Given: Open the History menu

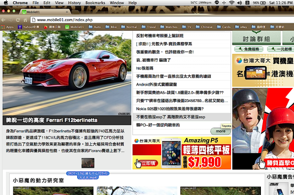Looking at the screenshot, I should (74, 3).
